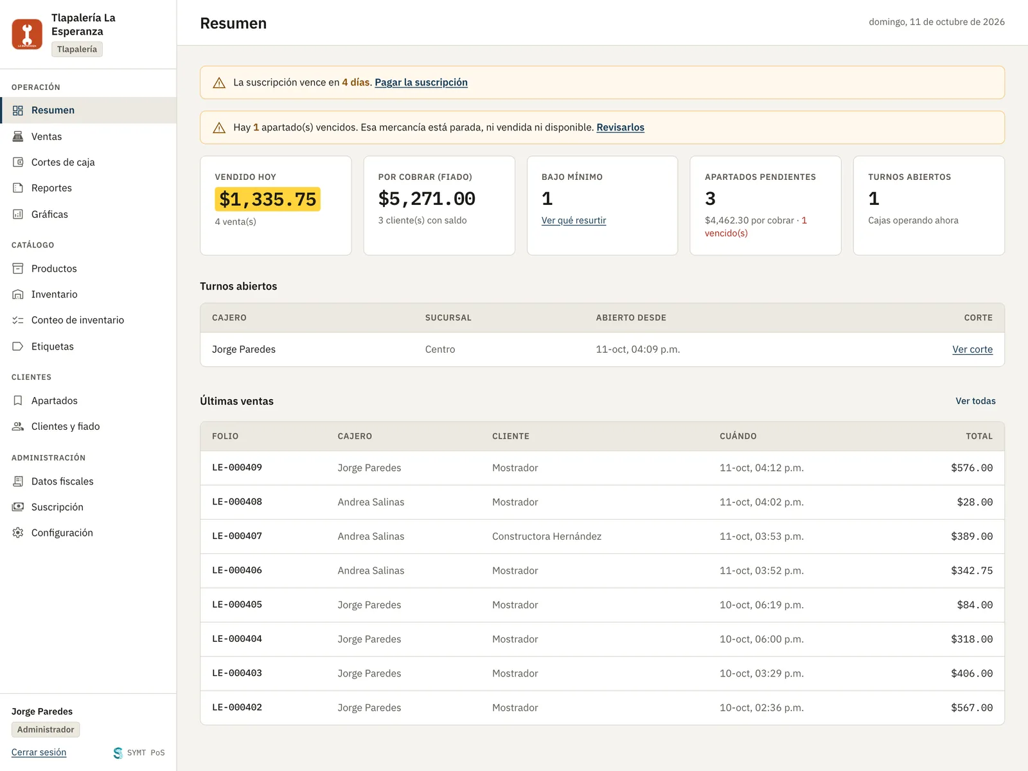Click the Tlapalería business type badge
Viewport: 1028px width, 771px height.
(77, 49)
